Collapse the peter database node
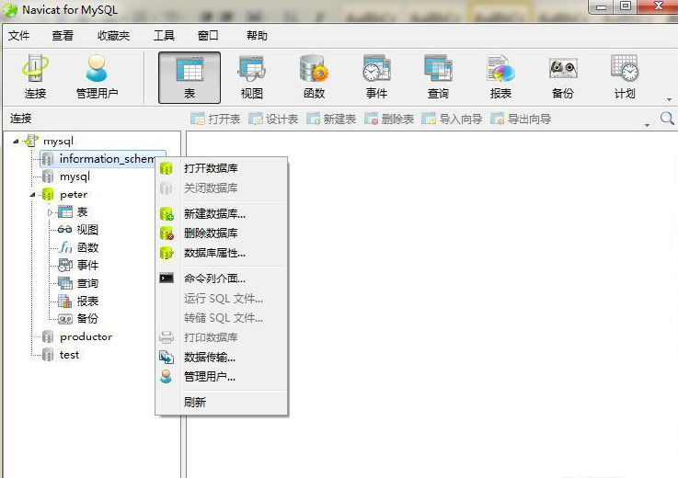This screenshot has width=678, height=478. point(33,195)
